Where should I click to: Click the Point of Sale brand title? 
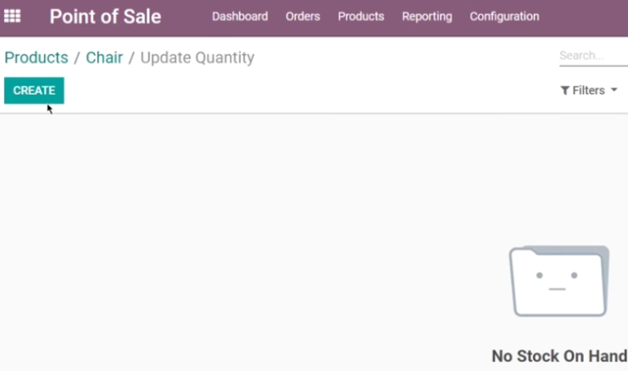tap(105, 16)
